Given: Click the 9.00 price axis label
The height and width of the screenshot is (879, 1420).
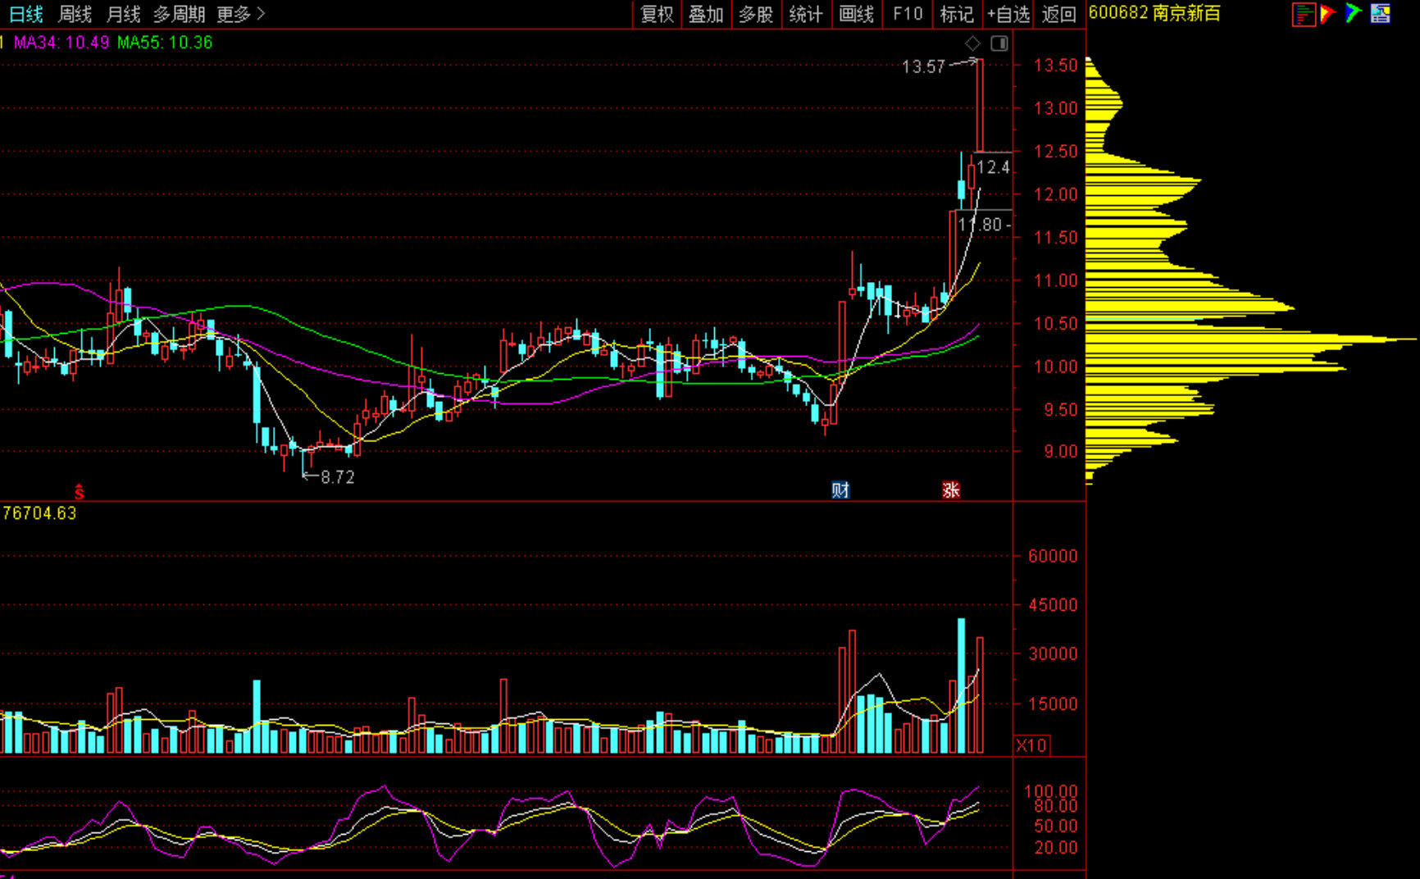Looking at the screenshot, I should [x=1061, y=451].
